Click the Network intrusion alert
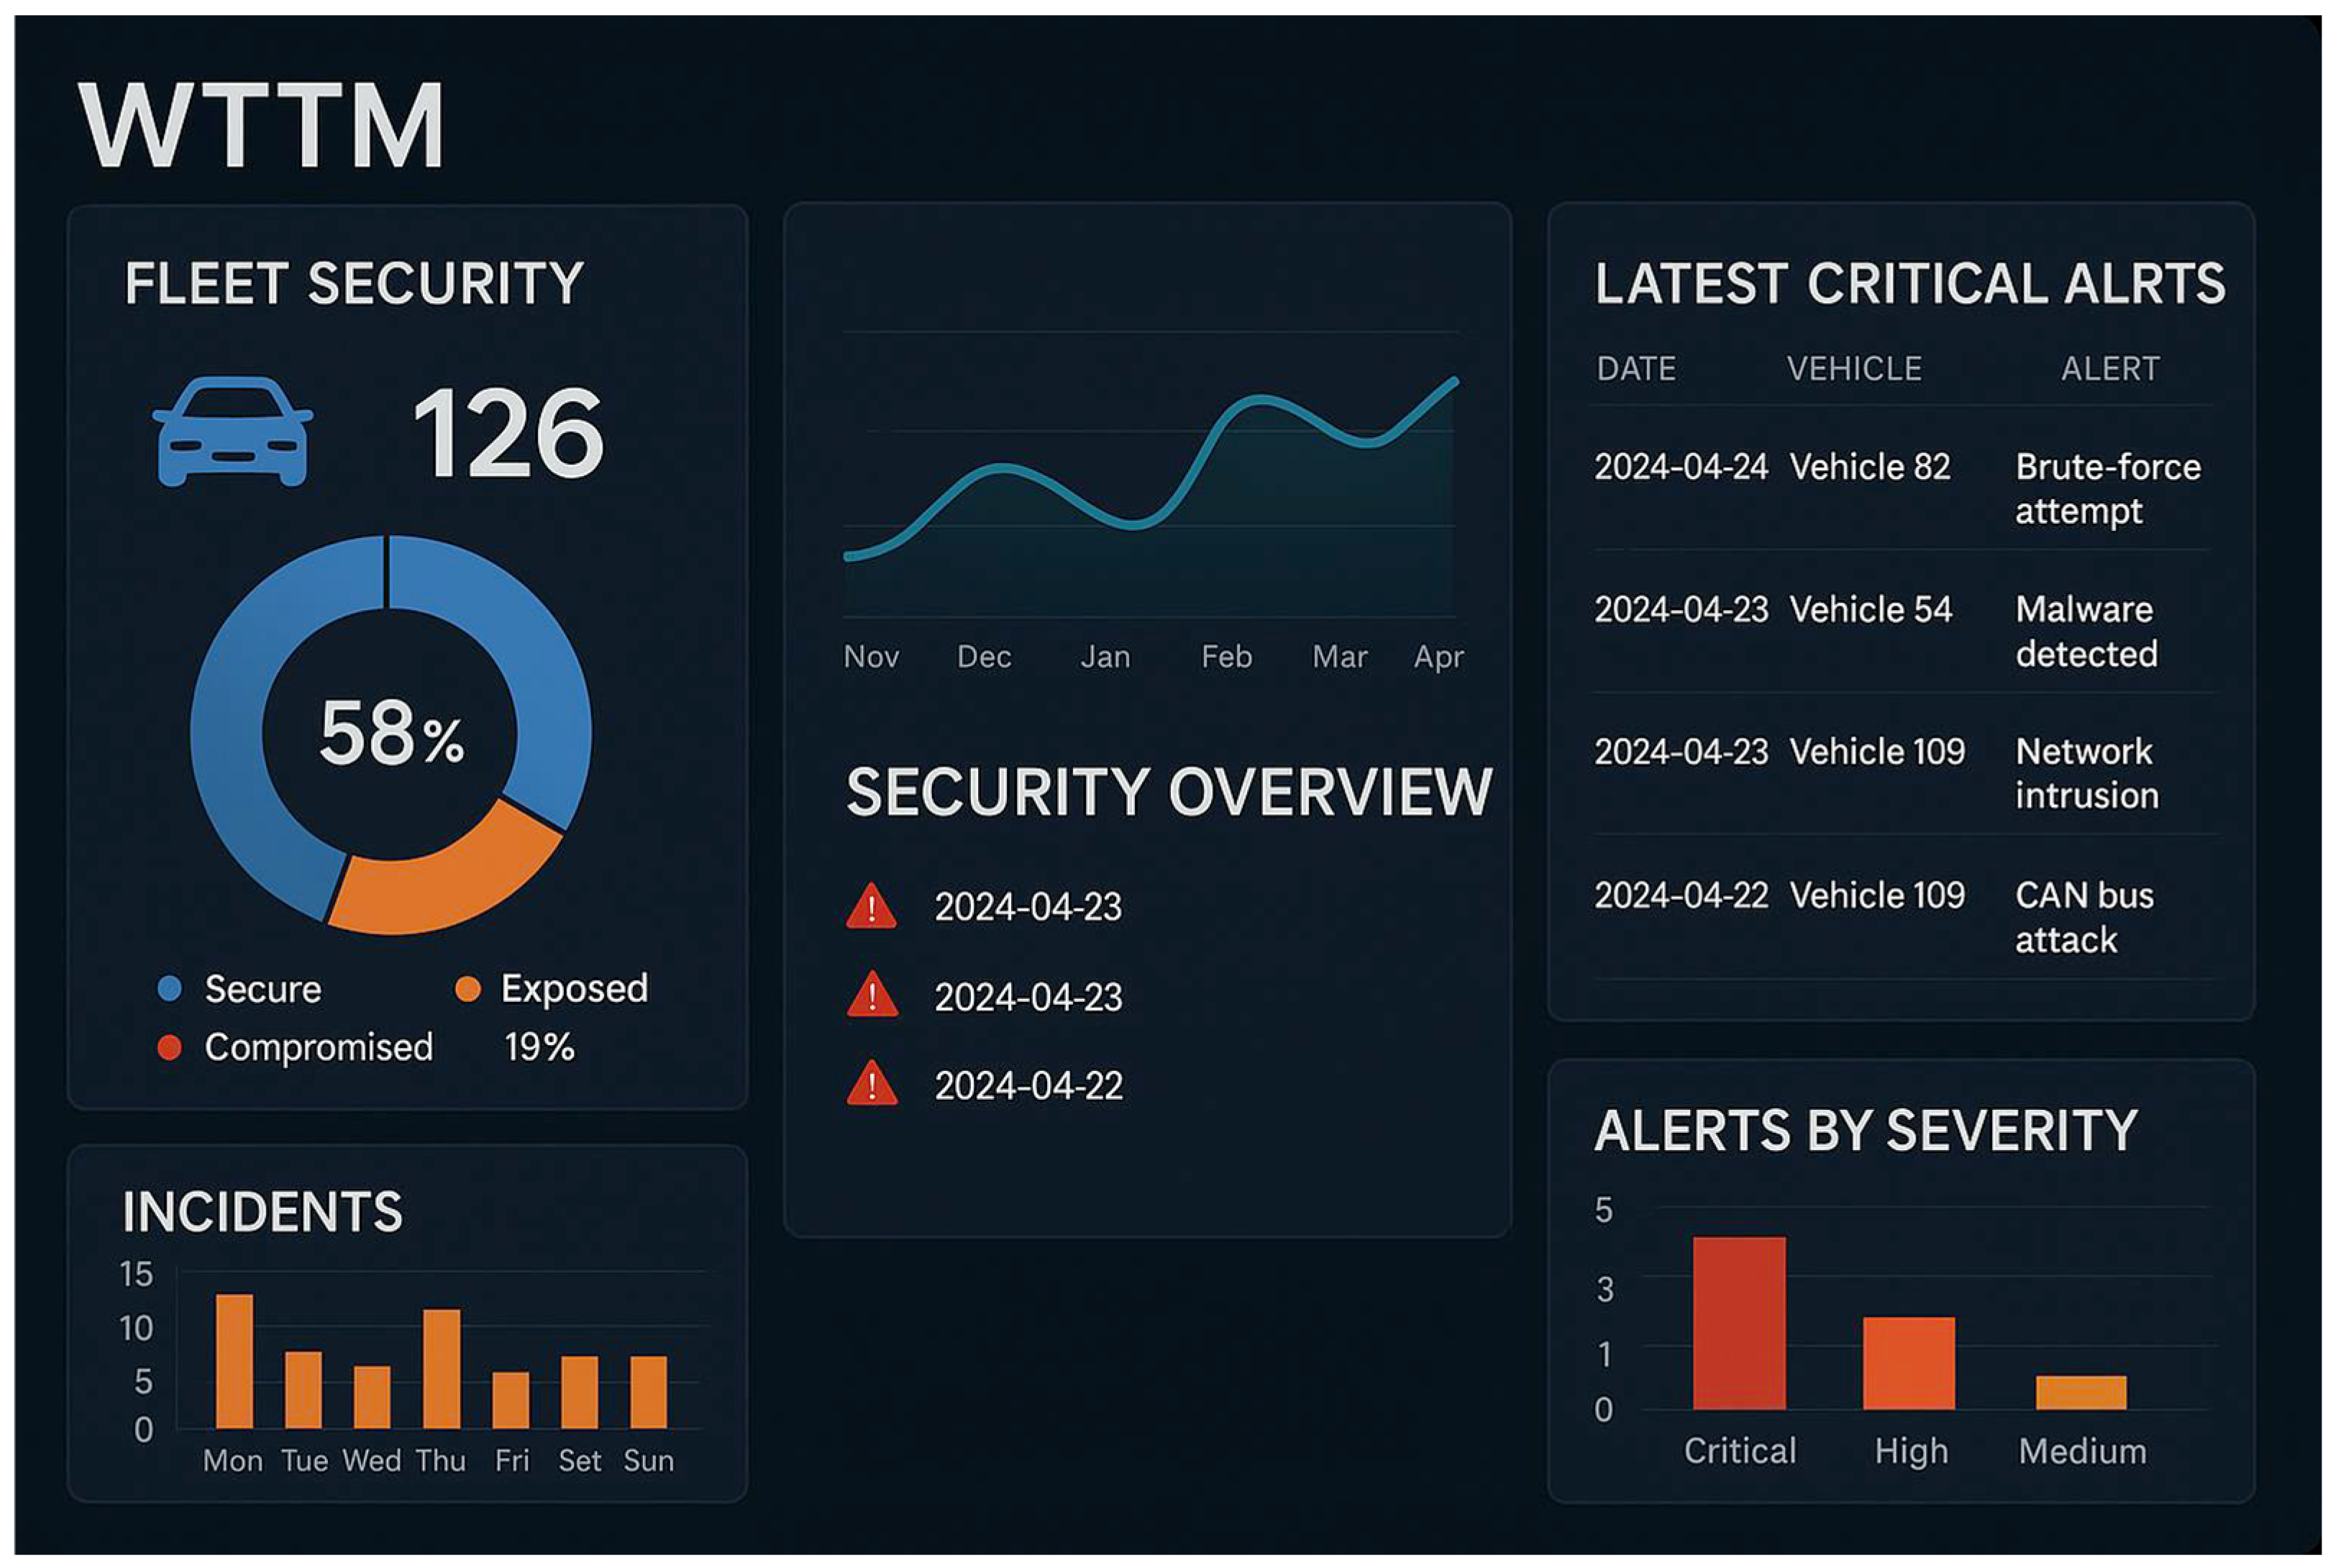This screenshot has width=2333, height=1568. pos(2086,774)
